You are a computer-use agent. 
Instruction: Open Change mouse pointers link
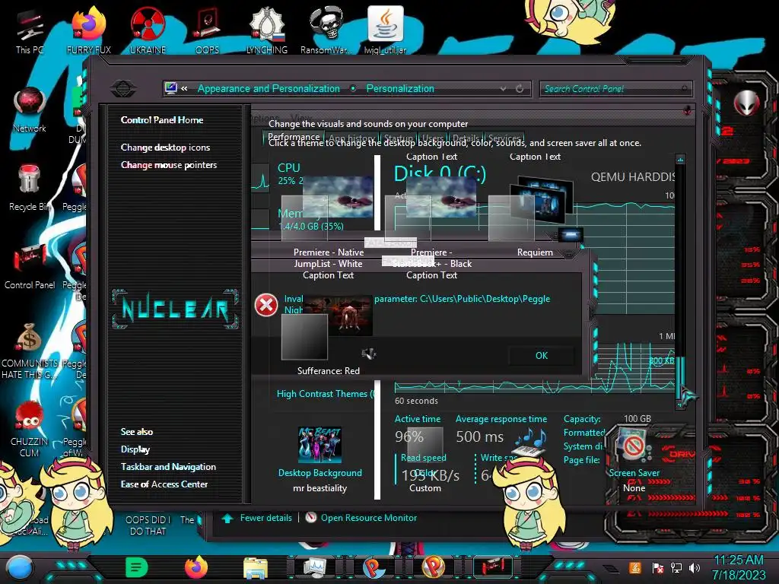point(169,165)
